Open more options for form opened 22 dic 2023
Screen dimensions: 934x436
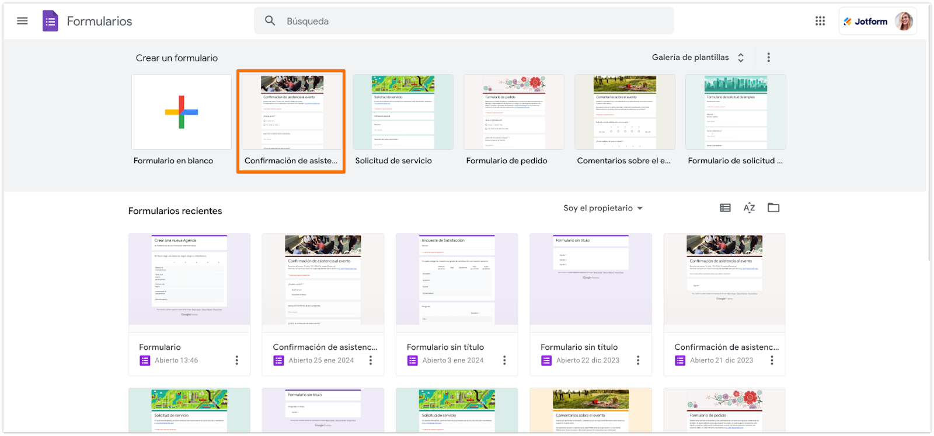638,360
